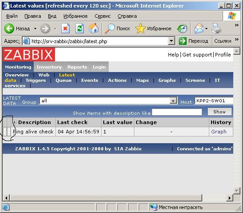Open the Get support link
The height and width of the screenshot is (213, 243).
[197, 55]
